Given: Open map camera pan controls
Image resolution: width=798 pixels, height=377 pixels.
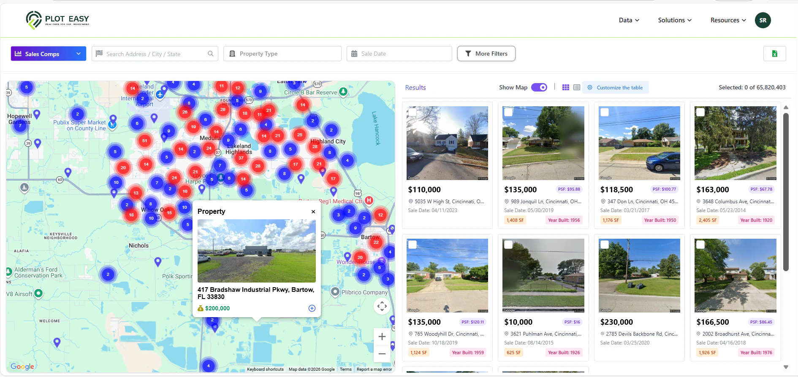Looking at the screenshot, I should [382, 306].
